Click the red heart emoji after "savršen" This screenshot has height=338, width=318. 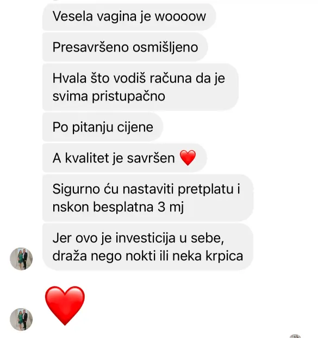188,158
